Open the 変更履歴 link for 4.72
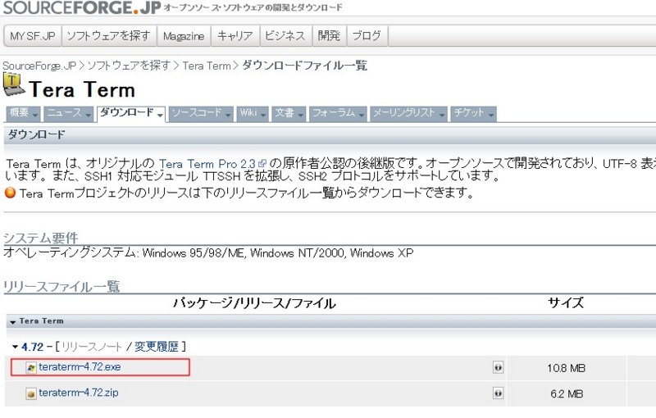The height and width of the screenshot is (418, 656). (157, 347)
